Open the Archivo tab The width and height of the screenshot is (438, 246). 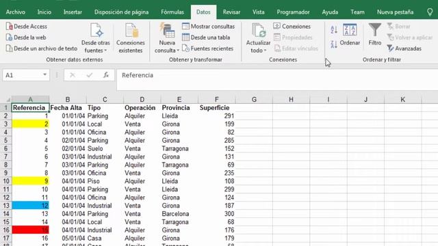[x=15, y=12]
